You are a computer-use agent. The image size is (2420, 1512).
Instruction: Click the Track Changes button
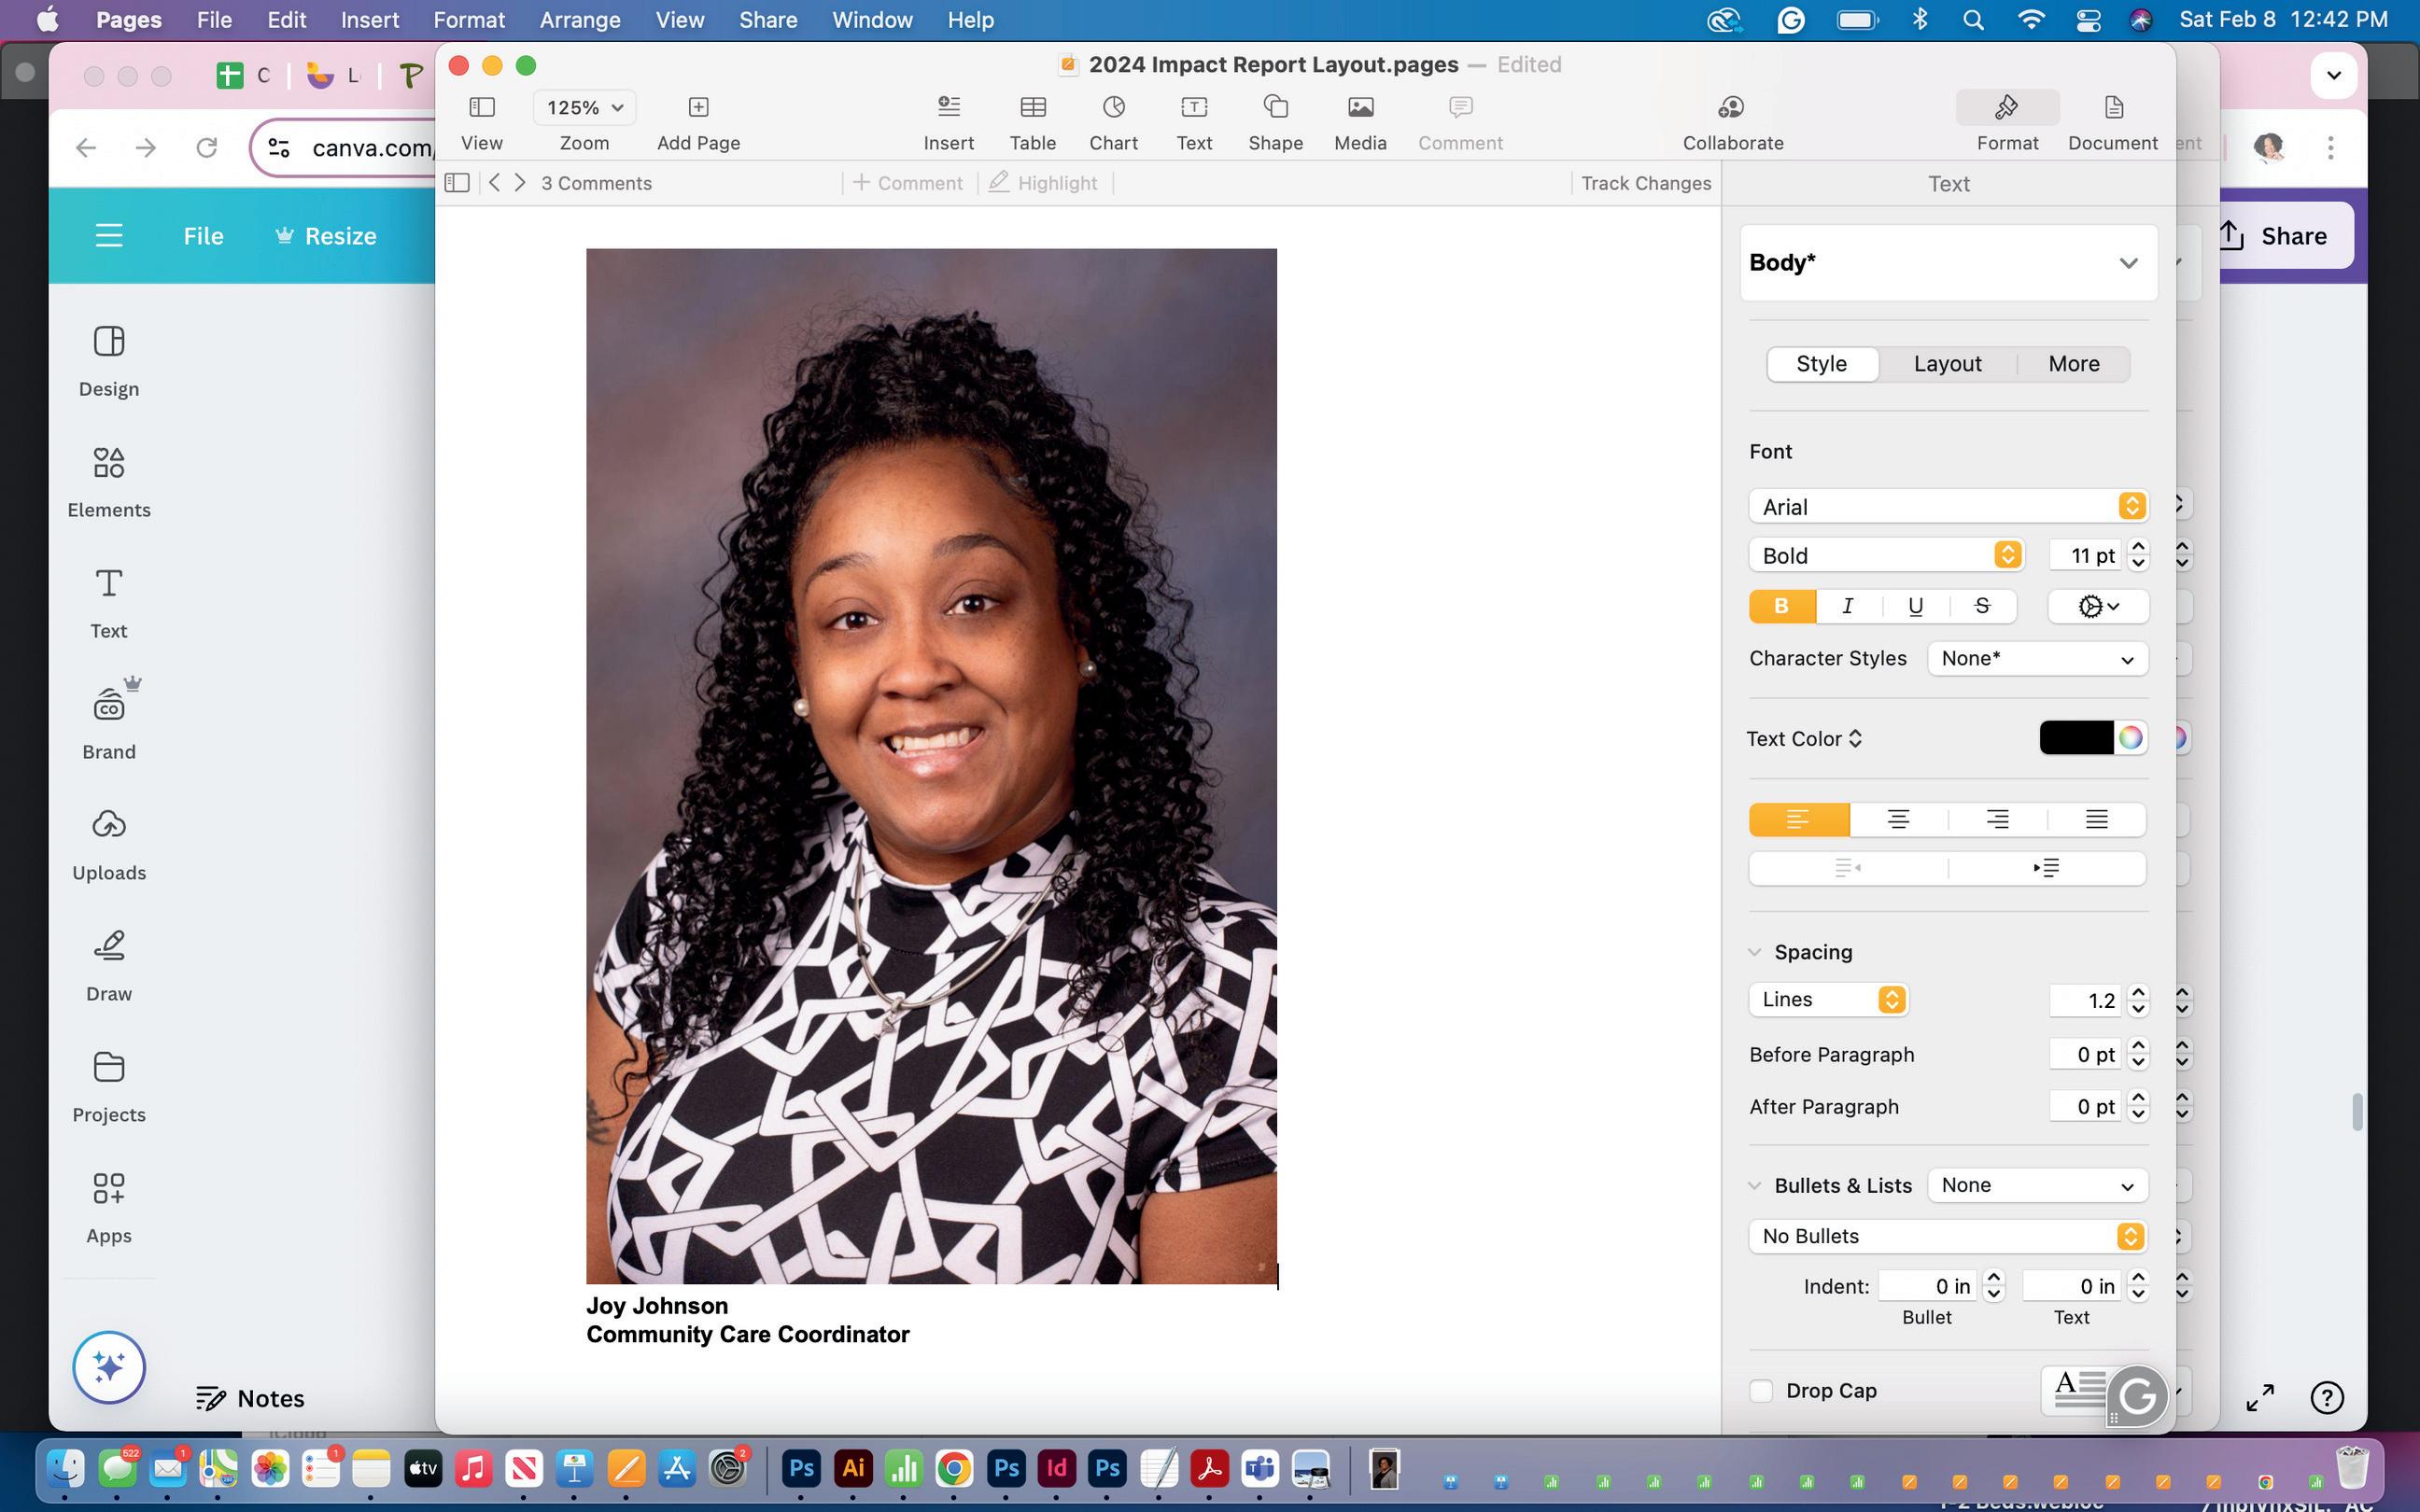coord(1645,183)
